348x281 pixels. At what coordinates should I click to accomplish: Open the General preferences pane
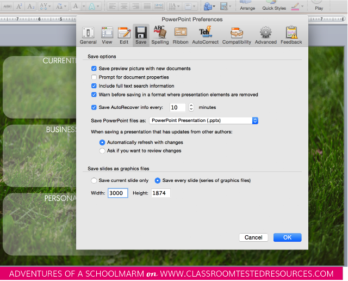(x=88, y=35)
